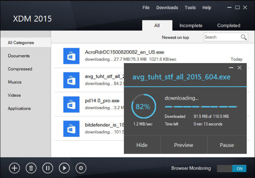255x178 pixels.
Task: Click the pd14.0_pro.exe file icon
Action: click(71, 105)
